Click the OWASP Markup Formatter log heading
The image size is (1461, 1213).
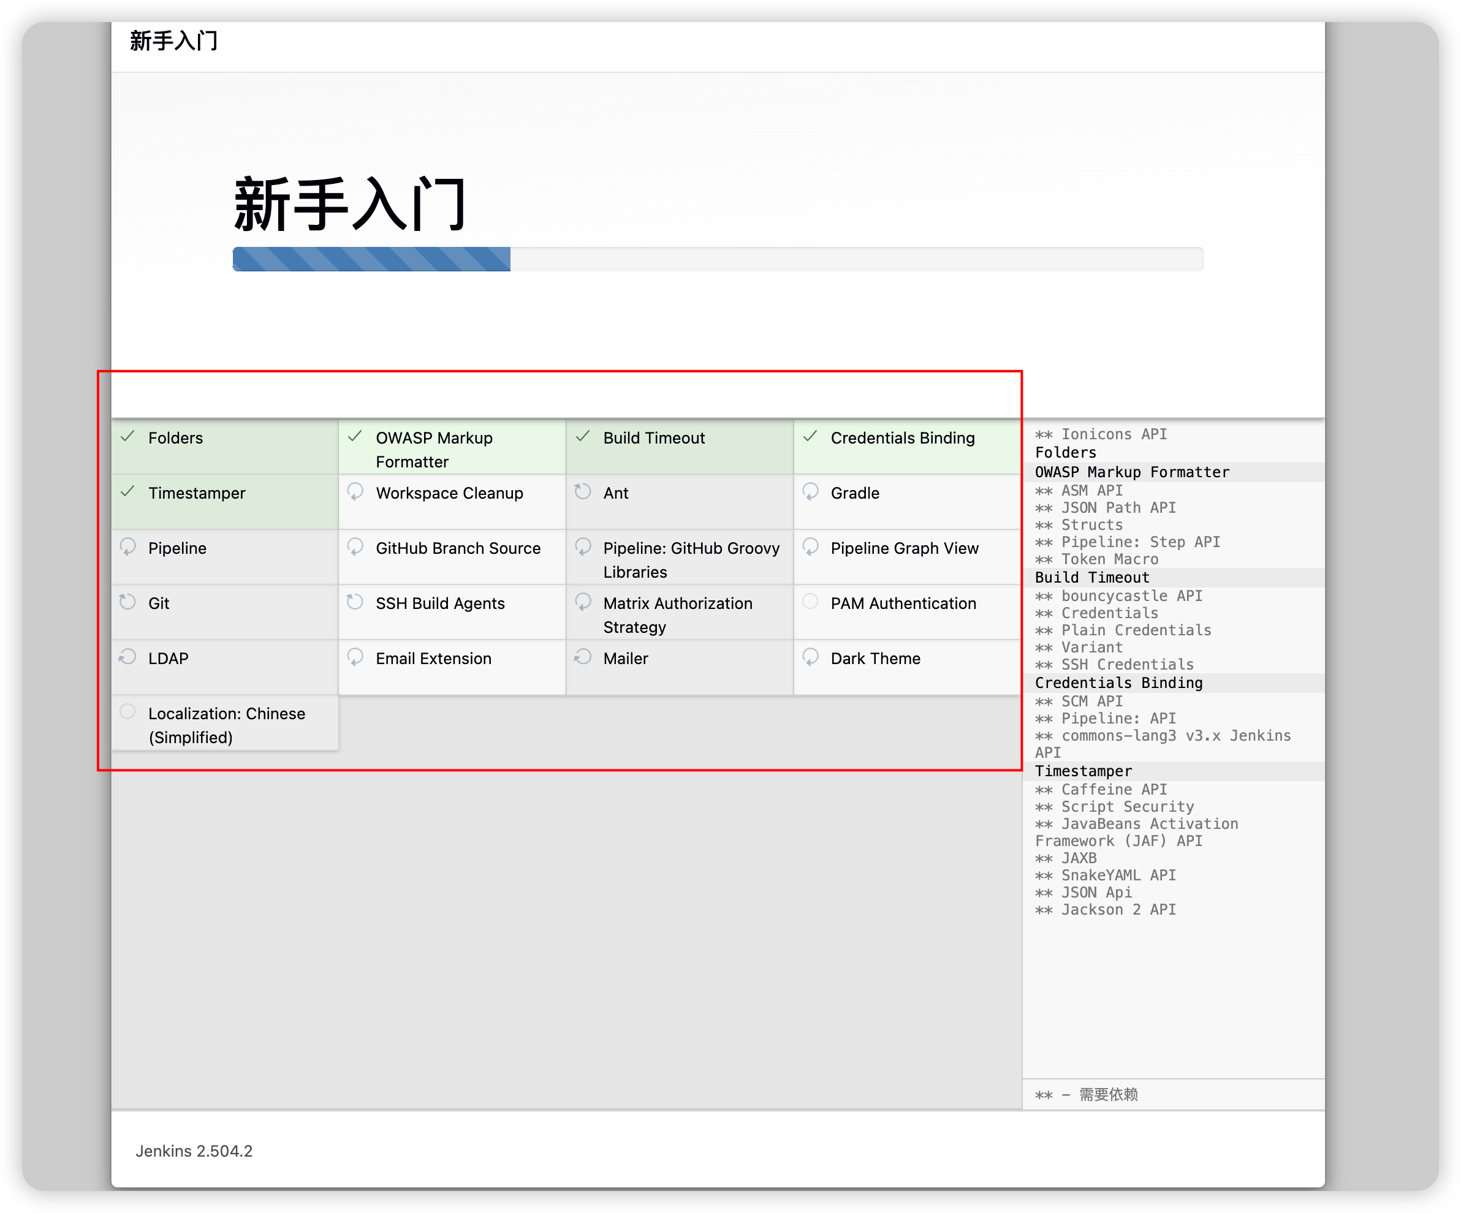[x=1132, y=472]
